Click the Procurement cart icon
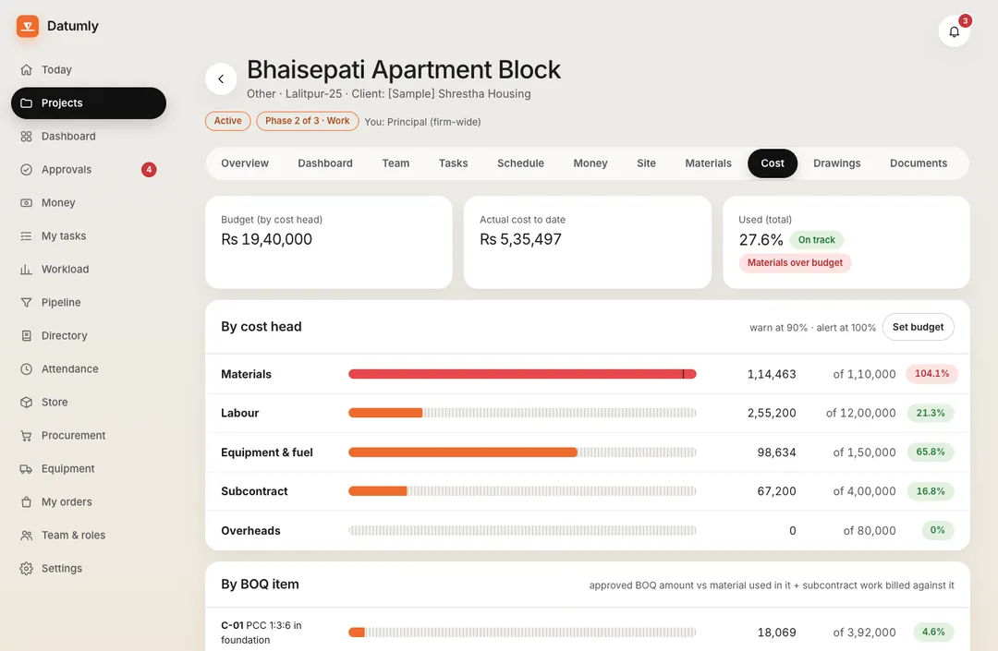This screenshot has width=998, height=651. (26, 436)
